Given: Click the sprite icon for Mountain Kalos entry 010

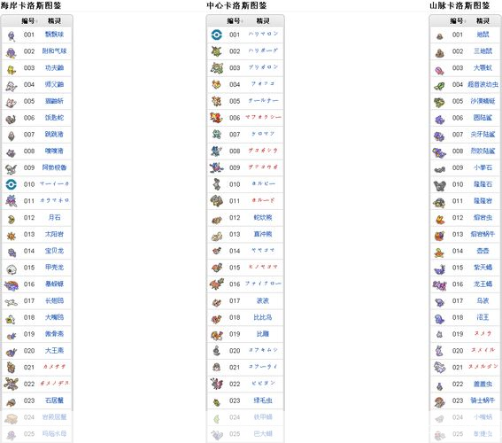Looking at the screenshot, I should [439, 185].
